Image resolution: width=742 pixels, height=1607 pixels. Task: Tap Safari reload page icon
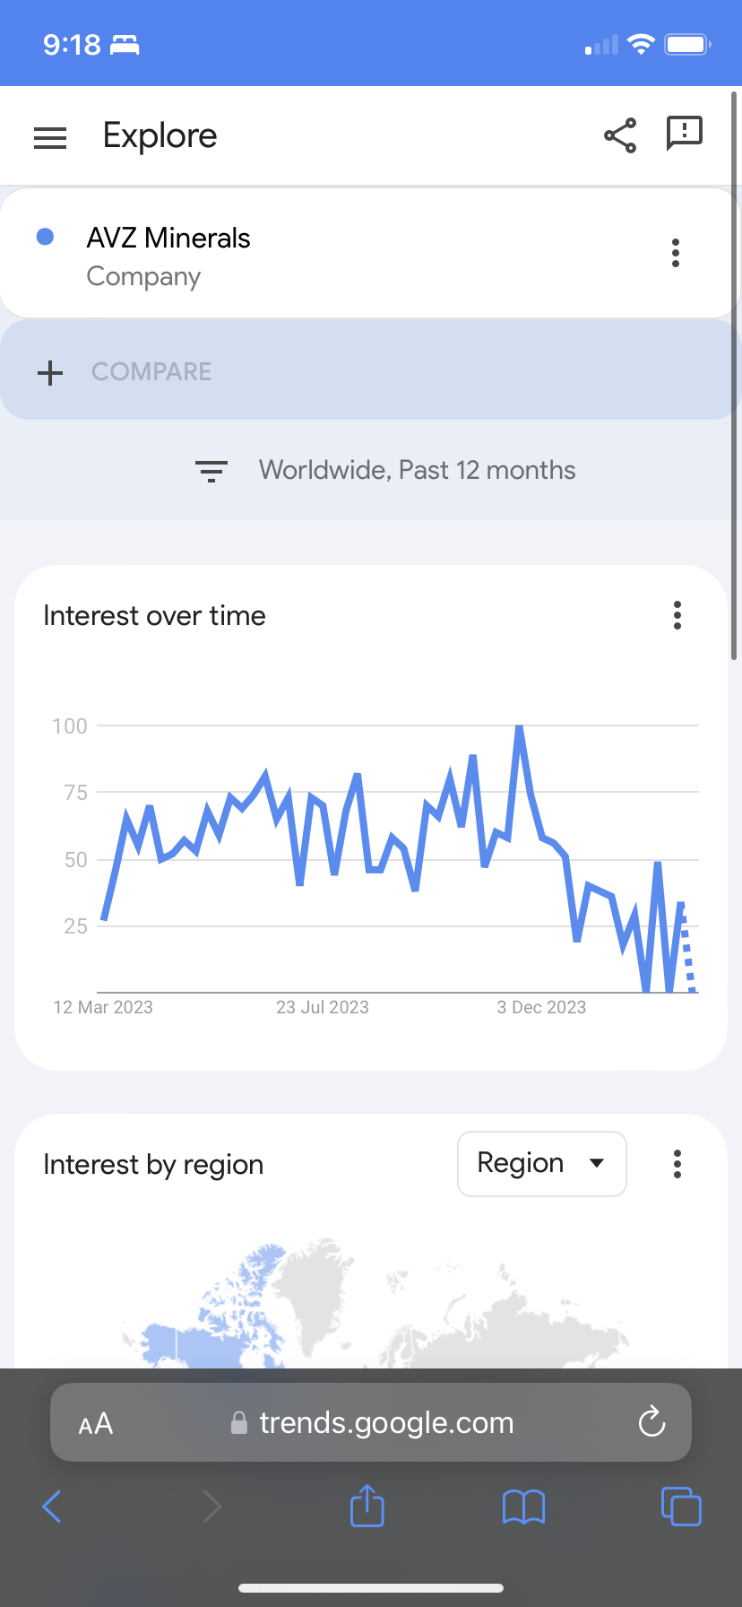point(651,1421)
